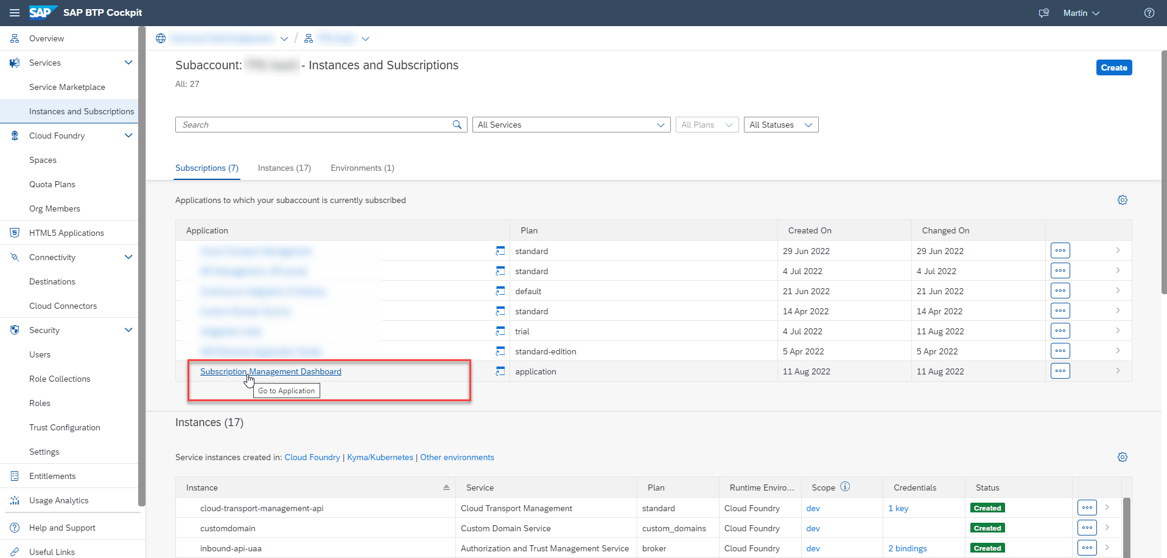Viewport: 1167px width, 558px height.
Task: Click go-to-application icon in trial plan row
Action: click(x=500, y=331)
